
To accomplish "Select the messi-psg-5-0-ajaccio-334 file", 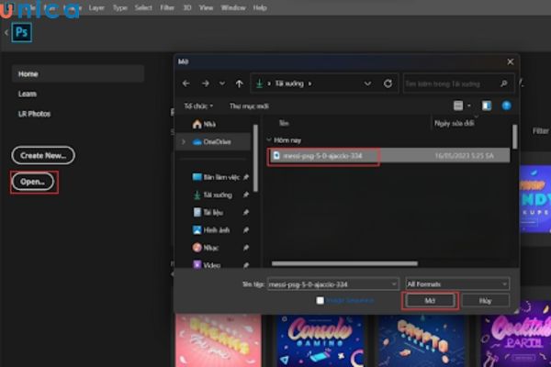I will tap(322, 156).
